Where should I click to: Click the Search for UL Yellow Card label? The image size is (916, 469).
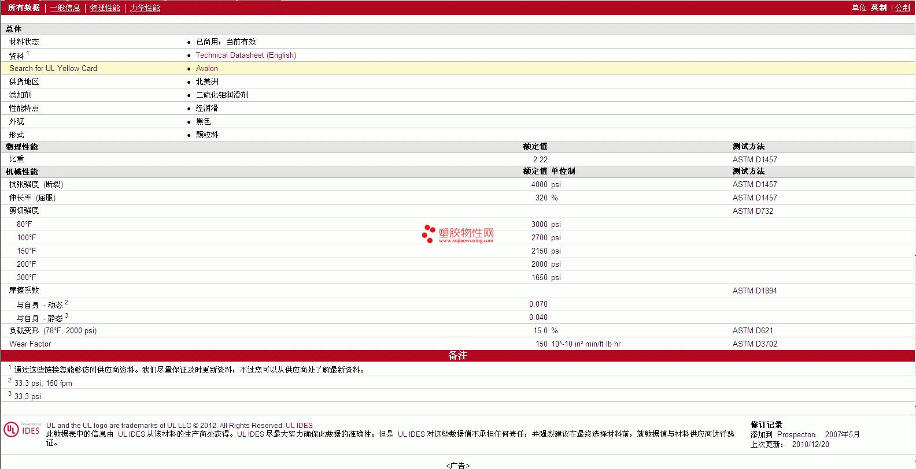53,69
